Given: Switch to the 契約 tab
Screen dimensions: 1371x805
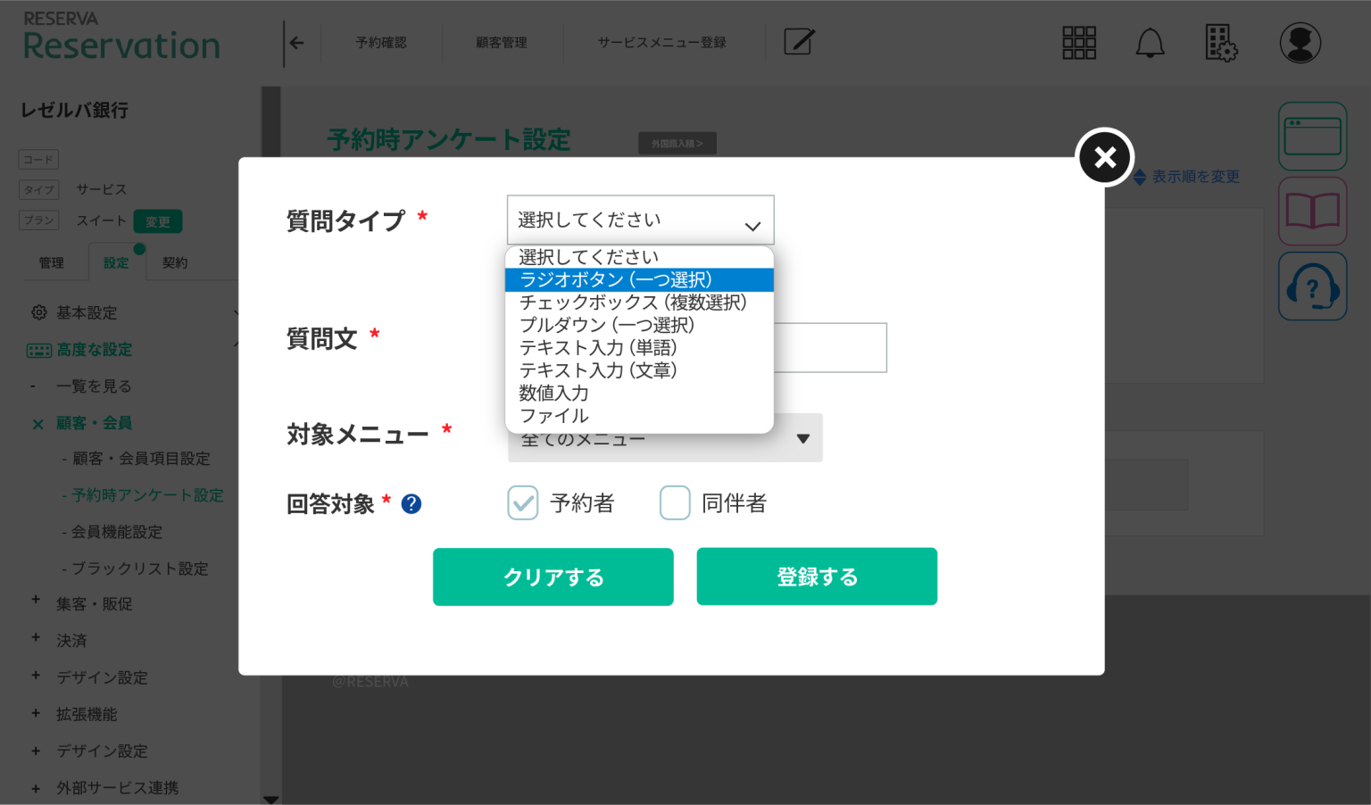Looking at the screenshot, I should 175,263.
